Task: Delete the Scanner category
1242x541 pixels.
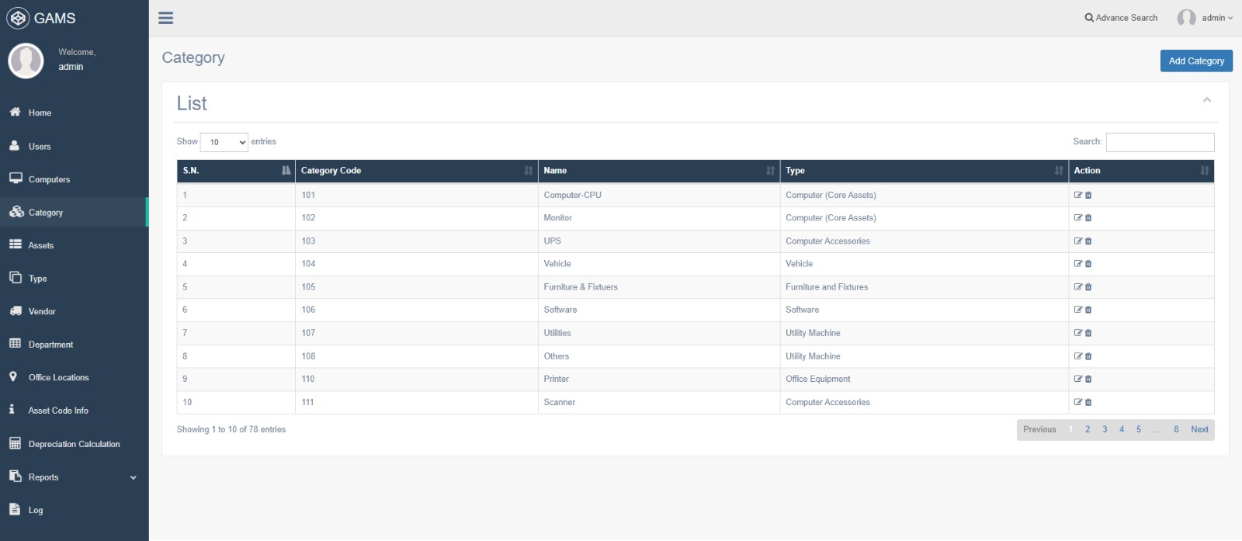Action: click(x=1088, y=402)
